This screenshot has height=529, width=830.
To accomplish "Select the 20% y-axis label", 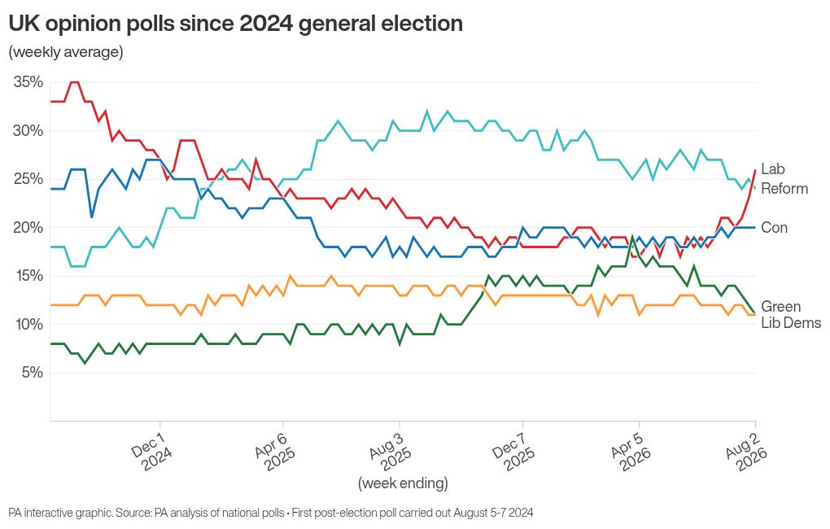I will tap(28, 228).
